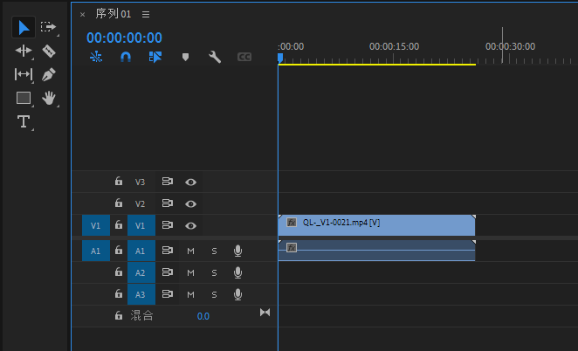This screenshot has height=351, width=578.
Task: Choose the Track Select Forward tool
Action: pyautogui.click(x=49, y=27)
